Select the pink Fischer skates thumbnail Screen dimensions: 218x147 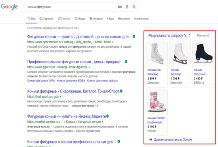coord(157,102)
